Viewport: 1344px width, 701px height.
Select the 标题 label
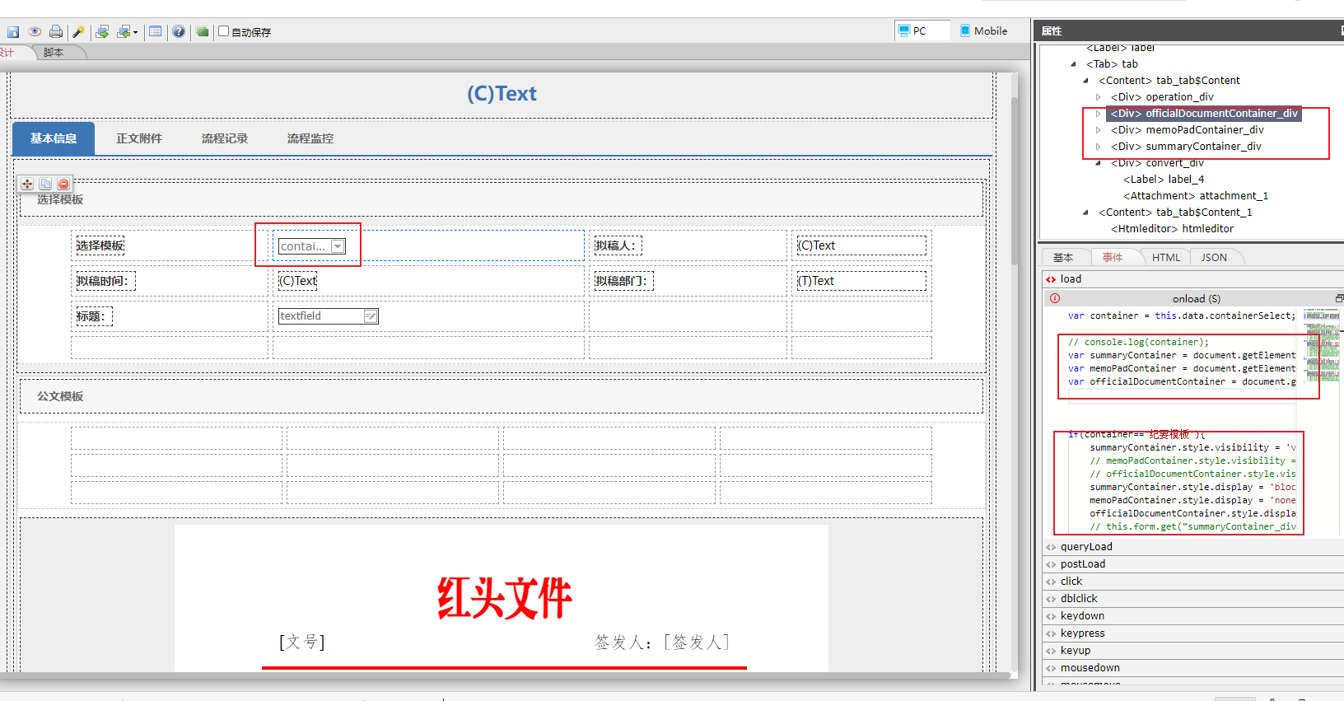(x=95, y=316)
